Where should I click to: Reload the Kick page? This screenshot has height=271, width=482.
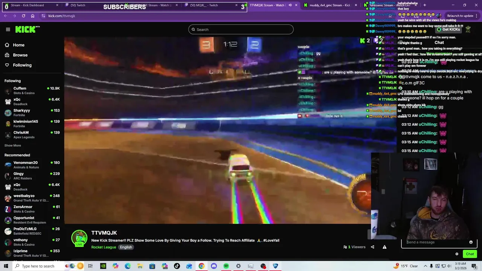pyautogui.click(x=23, y=16)
